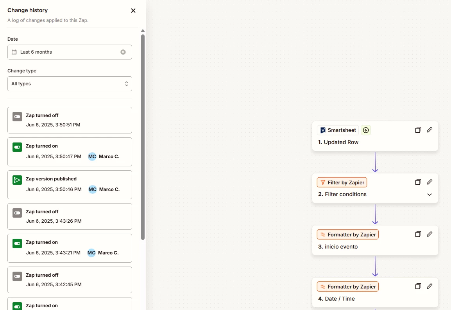451x310 pixels.
Task: Click the Change history scrollbar thumb
Action: tap(143, 137)
